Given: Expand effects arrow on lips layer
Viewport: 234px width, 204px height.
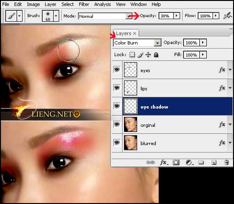Looking at the screenshot, I should click(230, 88).
